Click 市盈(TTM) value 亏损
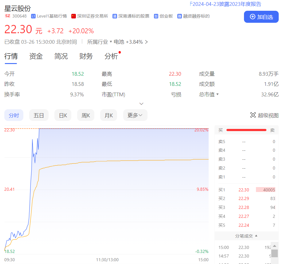Viewport: 283px width, 264px height. point(176,94)
